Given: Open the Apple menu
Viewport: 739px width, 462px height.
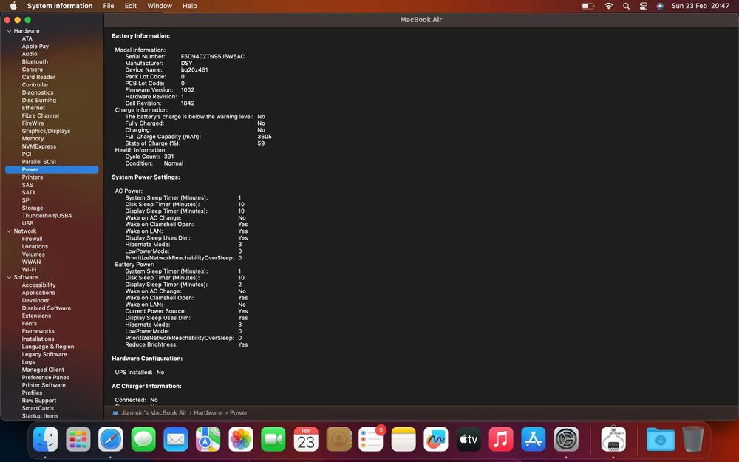Looking at the screenshot, I should click(13, 6).
